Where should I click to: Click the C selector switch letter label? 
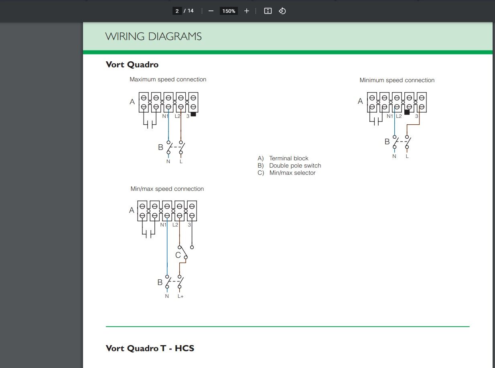(178, 255)
